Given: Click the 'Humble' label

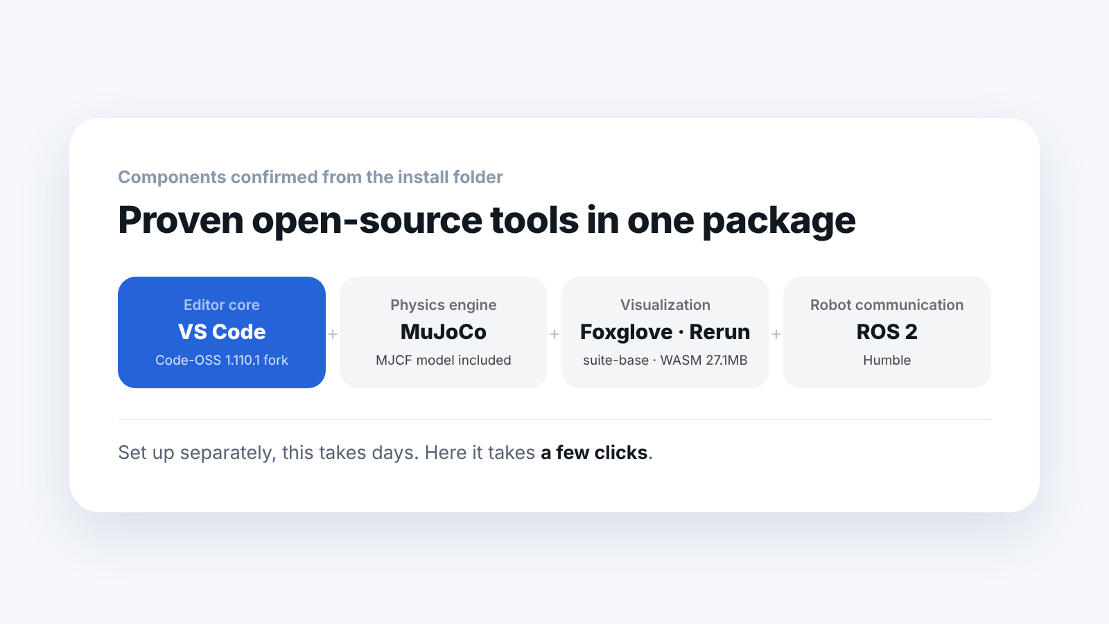Looking at the screenshot, I should point(887,360).
